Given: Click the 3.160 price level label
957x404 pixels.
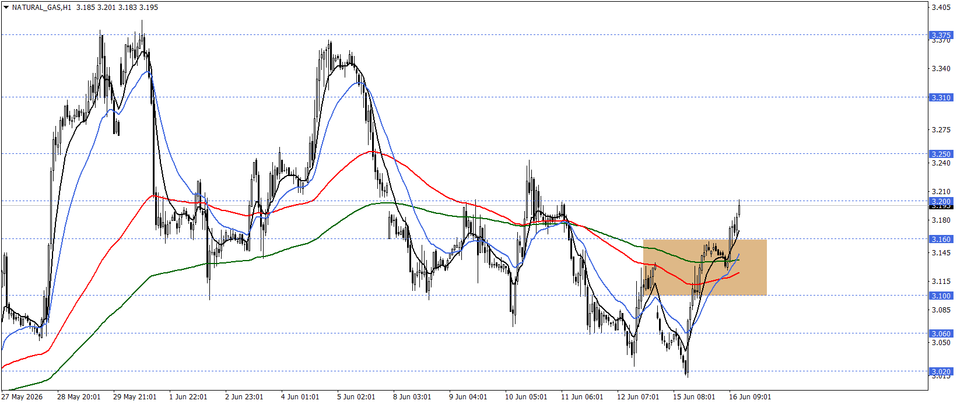Looking at the screenshot, I should (x=941, y=239).
